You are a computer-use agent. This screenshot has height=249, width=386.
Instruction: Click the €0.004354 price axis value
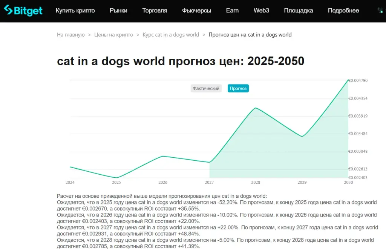358,98
